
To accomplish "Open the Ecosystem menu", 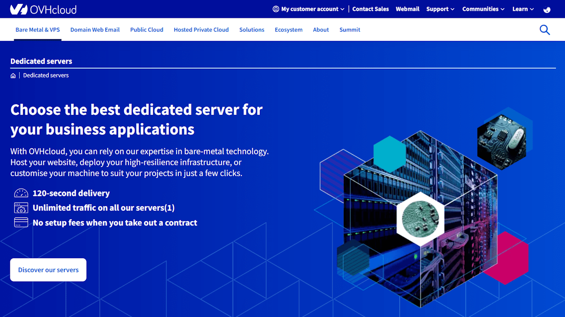I will click(x=289, y=30).
